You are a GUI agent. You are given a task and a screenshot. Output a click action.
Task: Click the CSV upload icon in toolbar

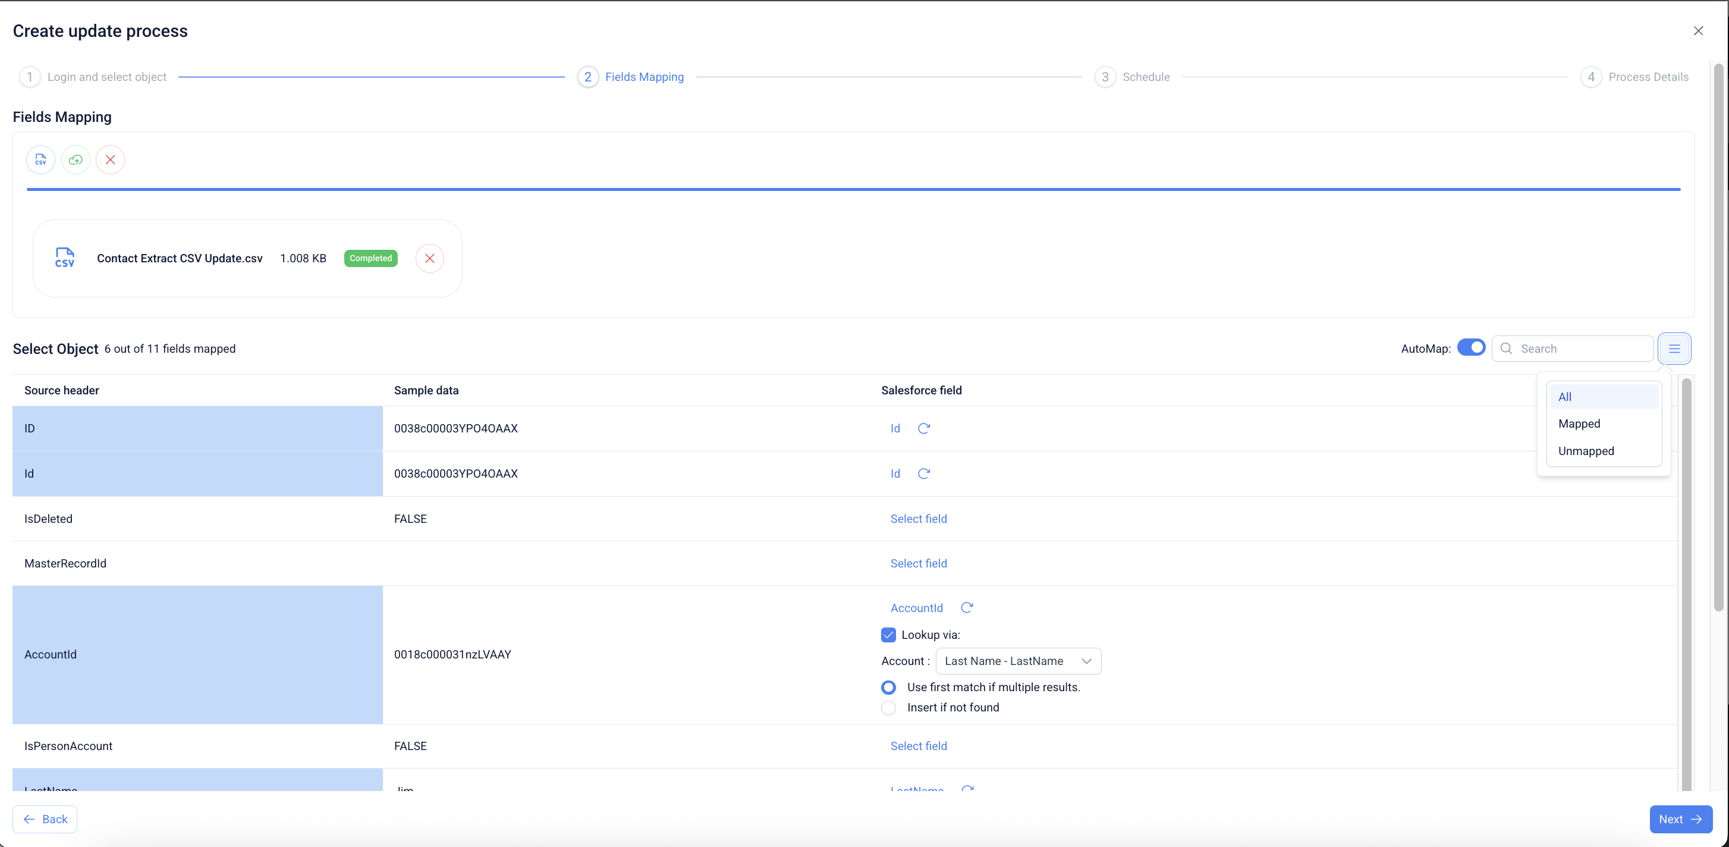click(x=40, y=160)
